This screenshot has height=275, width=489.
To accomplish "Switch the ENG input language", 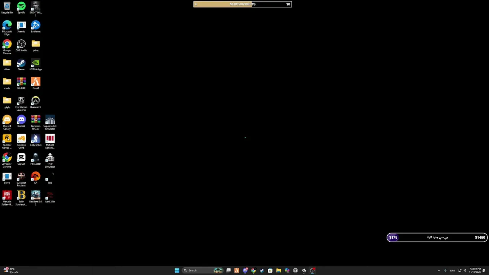I will [452, 270].
